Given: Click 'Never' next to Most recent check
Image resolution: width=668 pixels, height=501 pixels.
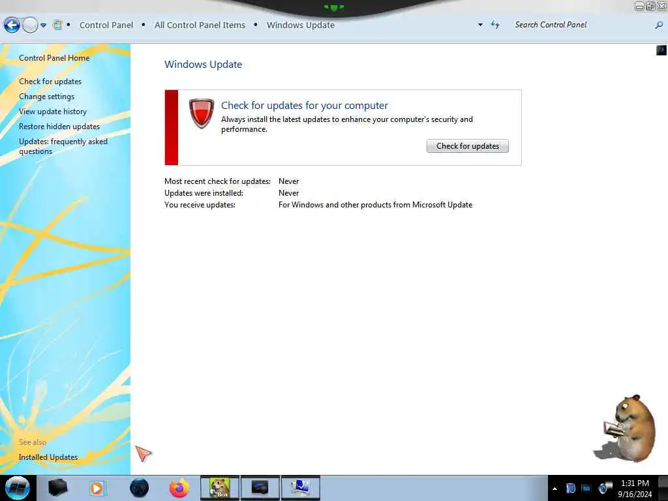Looking at the screenshot, I should point(288,181).
